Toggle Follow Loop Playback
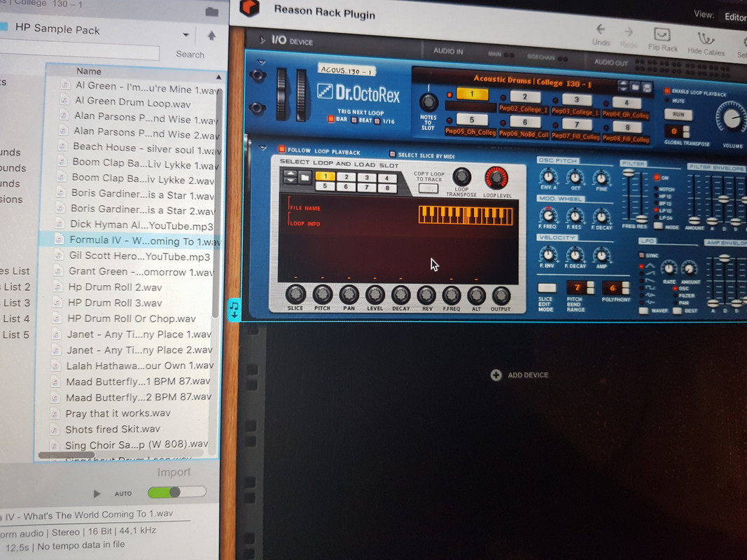This screenshot has height=560, width=747. [281, 149]
